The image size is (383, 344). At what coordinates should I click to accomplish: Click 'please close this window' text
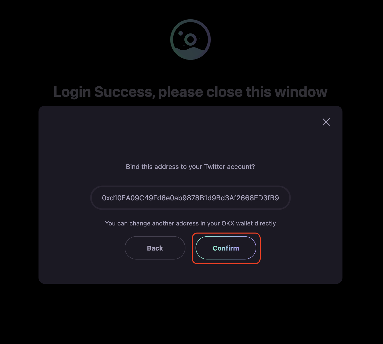pos(243,92)
